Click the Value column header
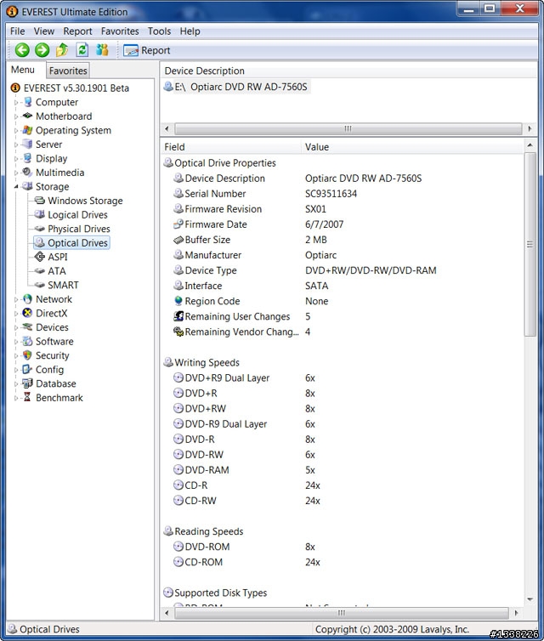 pyautogui.click(x=412, y=147)
